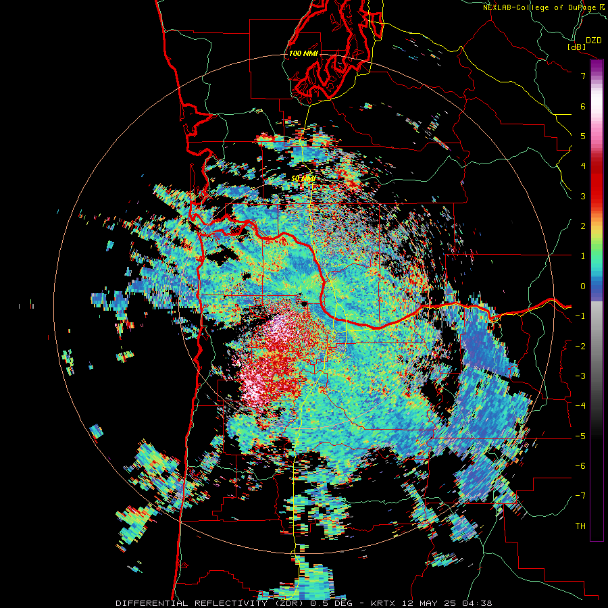
Task: Click the positive 1 dB scale value
Action: (583, 256)
